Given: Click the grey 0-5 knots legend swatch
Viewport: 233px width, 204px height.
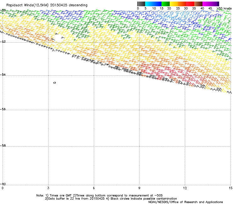Looking at the screenshot, I should [x=141, y=4].
